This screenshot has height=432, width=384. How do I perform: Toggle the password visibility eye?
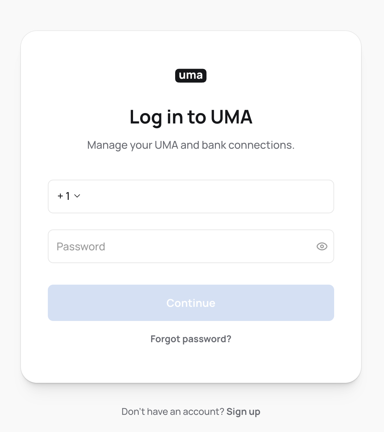[x=322, y=247]
